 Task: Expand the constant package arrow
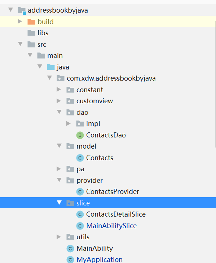(x=59, y=89)
